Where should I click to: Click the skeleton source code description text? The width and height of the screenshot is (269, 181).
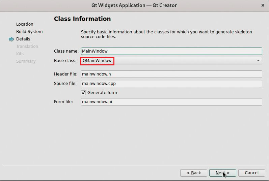click(166, 34)
